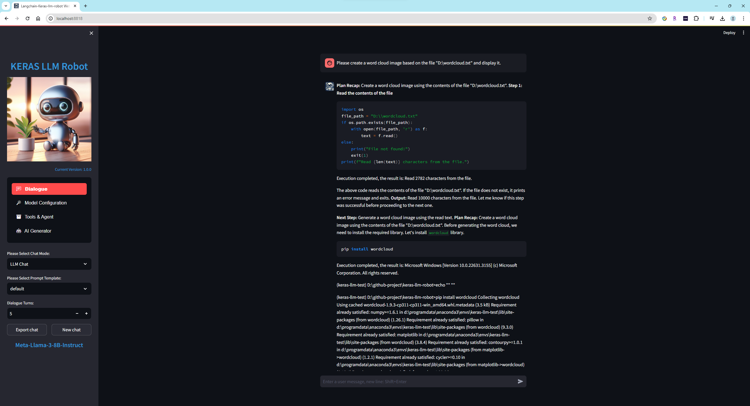750x406 pixels.
Task: Increase dialogue turns with the plus button
Action: coord(86,313)
